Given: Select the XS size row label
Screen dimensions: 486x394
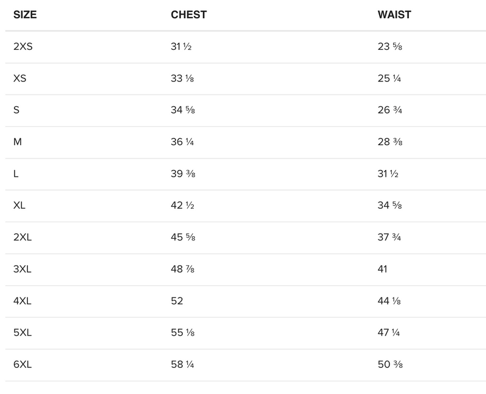Looking at the screenshot, I should point(19,78).
